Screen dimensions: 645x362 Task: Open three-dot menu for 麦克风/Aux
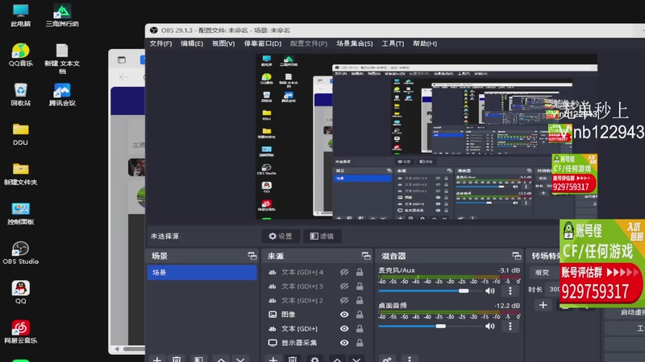pyautogui.click(x=510, y=290)
